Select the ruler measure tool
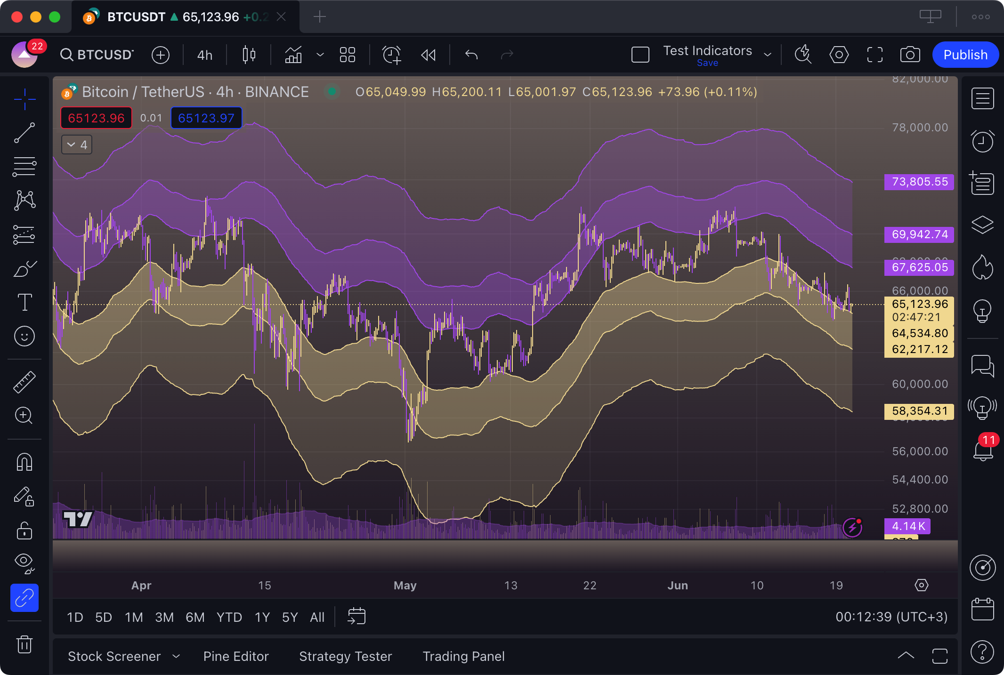The image size is (1004, 675). tap(24, 382)
